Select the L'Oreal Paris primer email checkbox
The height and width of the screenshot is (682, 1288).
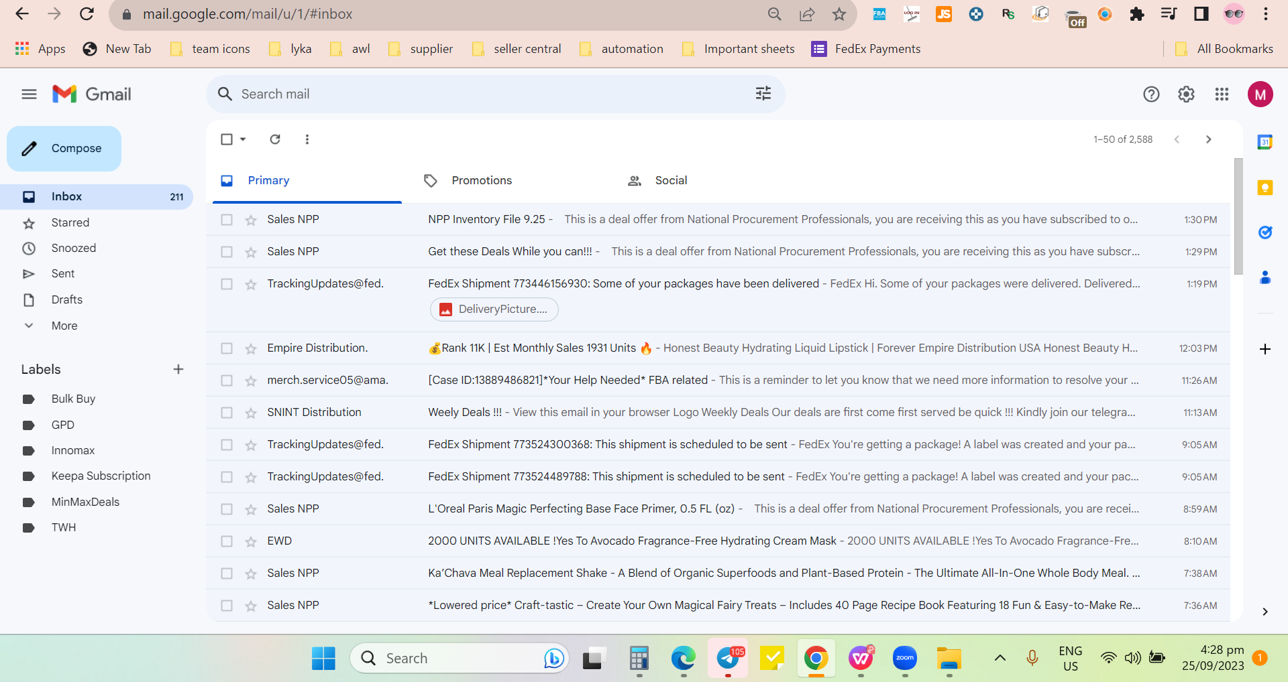(227, 509)
